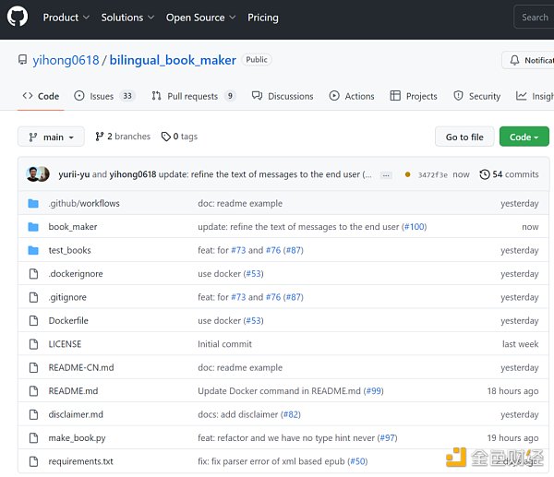
Task: Click the yellow commit status dot
Action: (x=407, y=174)
